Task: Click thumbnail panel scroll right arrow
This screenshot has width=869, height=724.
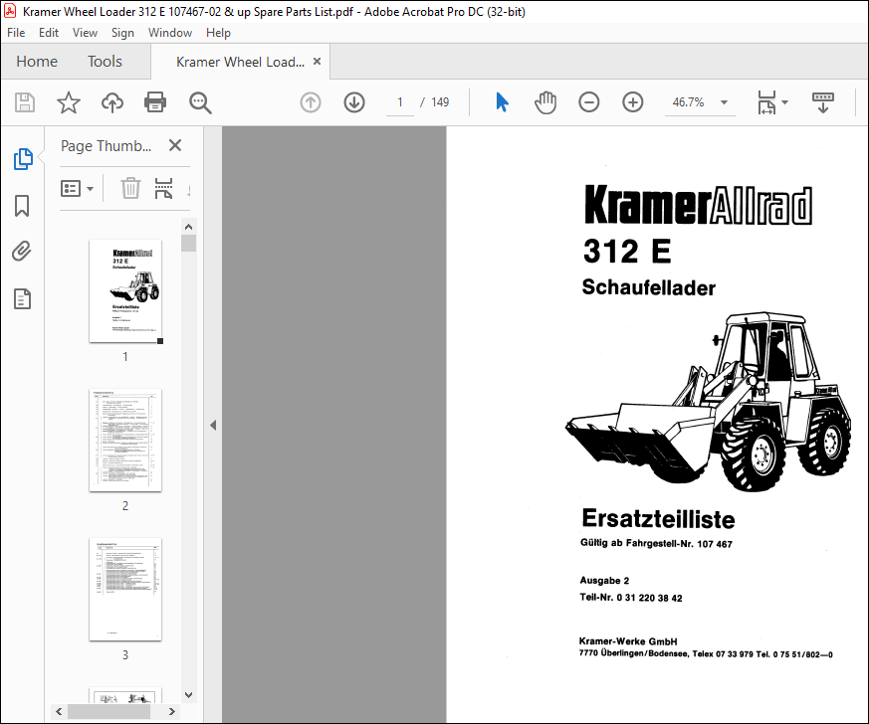Action: pos(172,711)
